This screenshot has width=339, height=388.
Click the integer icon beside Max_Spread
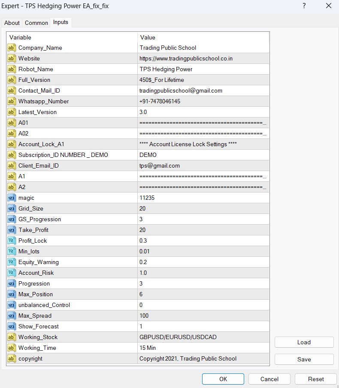pyautogui.click(x=12, y=316)
